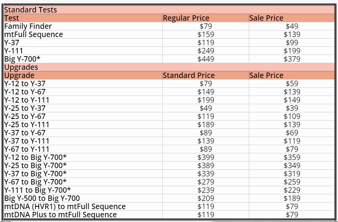This screenshot has width=338, height=222.
Task: Select the Test column header cell
Action: (83, 18)
